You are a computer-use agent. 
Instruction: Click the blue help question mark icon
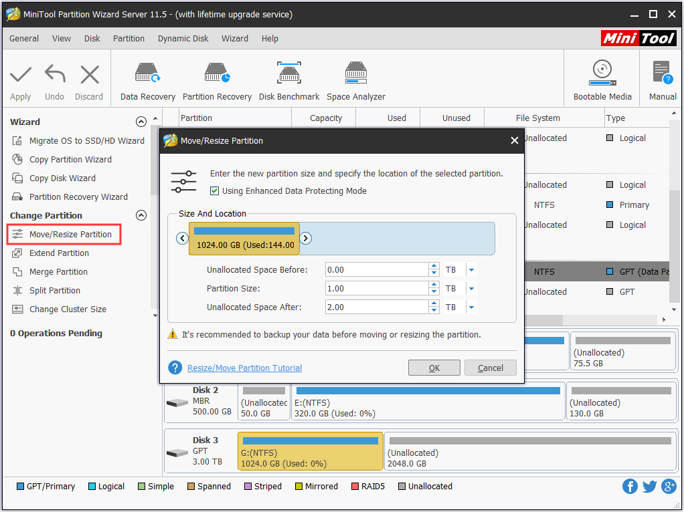click(x=175, y=368)
